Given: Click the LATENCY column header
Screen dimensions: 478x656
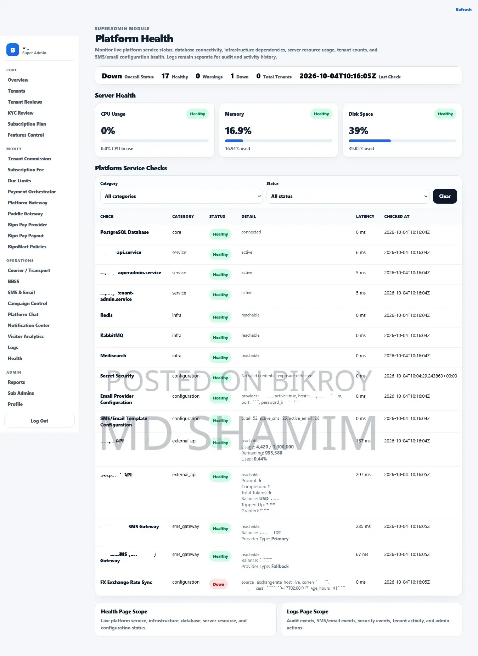Looking at the screenshot, I should point(365,216).
